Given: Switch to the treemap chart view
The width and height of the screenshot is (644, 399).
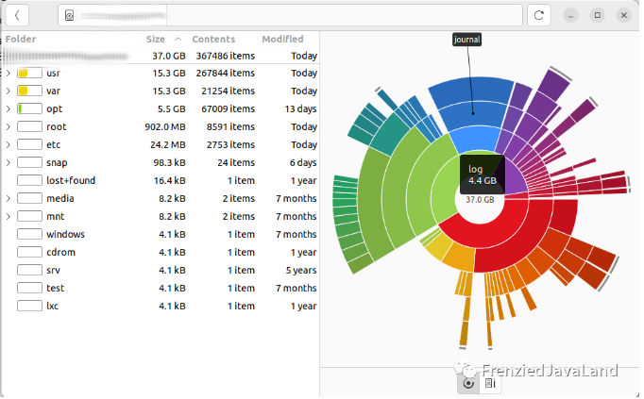Looking at the screenshot, I should pos(490,383).
